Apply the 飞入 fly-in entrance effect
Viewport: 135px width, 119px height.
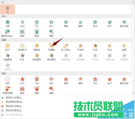click(x=37, y=23)
